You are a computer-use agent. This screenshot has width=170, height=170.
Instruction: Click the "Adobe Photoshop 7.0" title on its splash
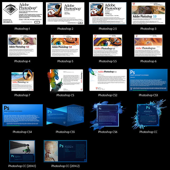(20, 82)
